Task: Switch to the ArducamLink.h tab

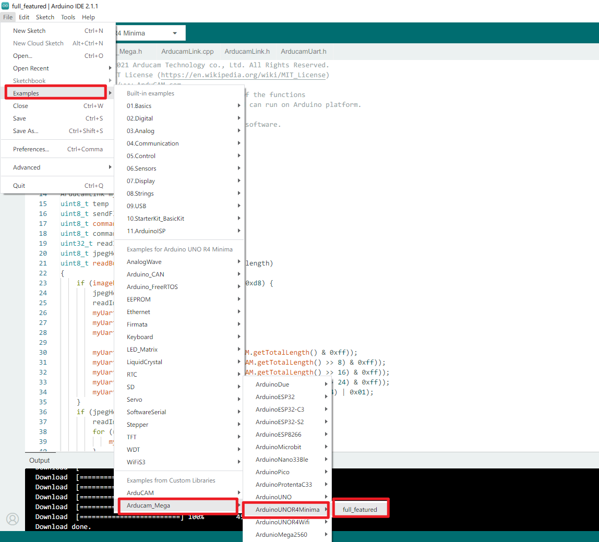Action: pyautogui.click(x=247, y=52)
